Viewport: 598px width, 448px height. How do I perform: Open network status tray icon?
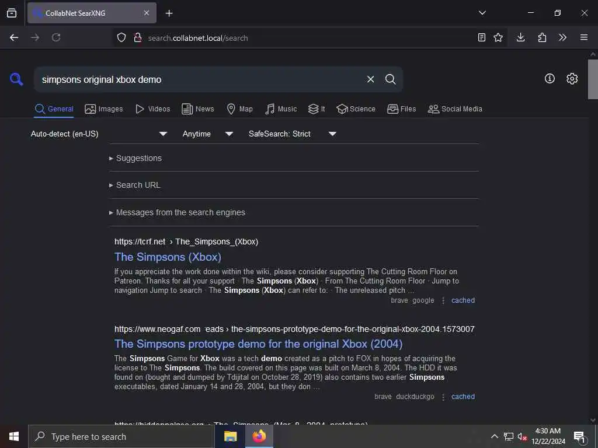click(509, 436)
